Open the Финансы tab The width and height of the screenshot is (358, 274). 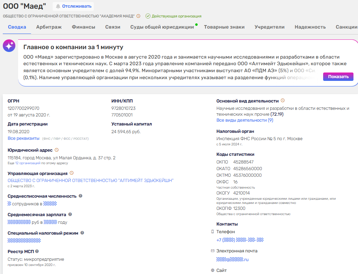point(83,27)
